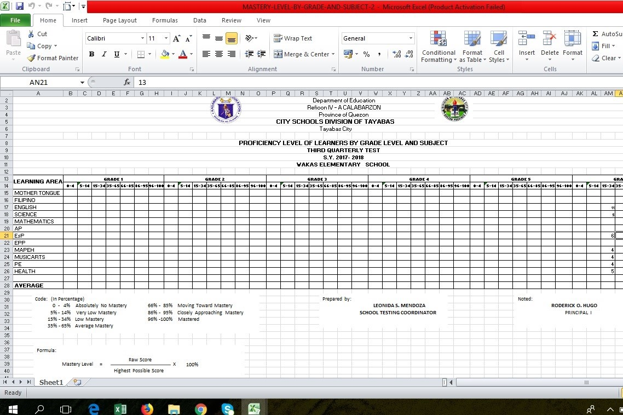
Task: Click the AutoSum sigma icon
Action: click(x=595, y=34)
